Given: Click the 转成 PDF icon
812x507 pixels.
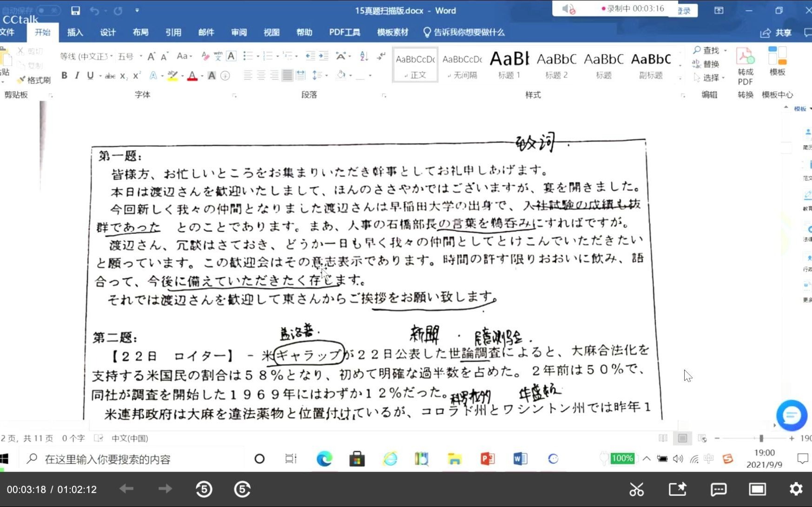Looking at the screenshot, I should pyautogui.click(x=746, y=66).
